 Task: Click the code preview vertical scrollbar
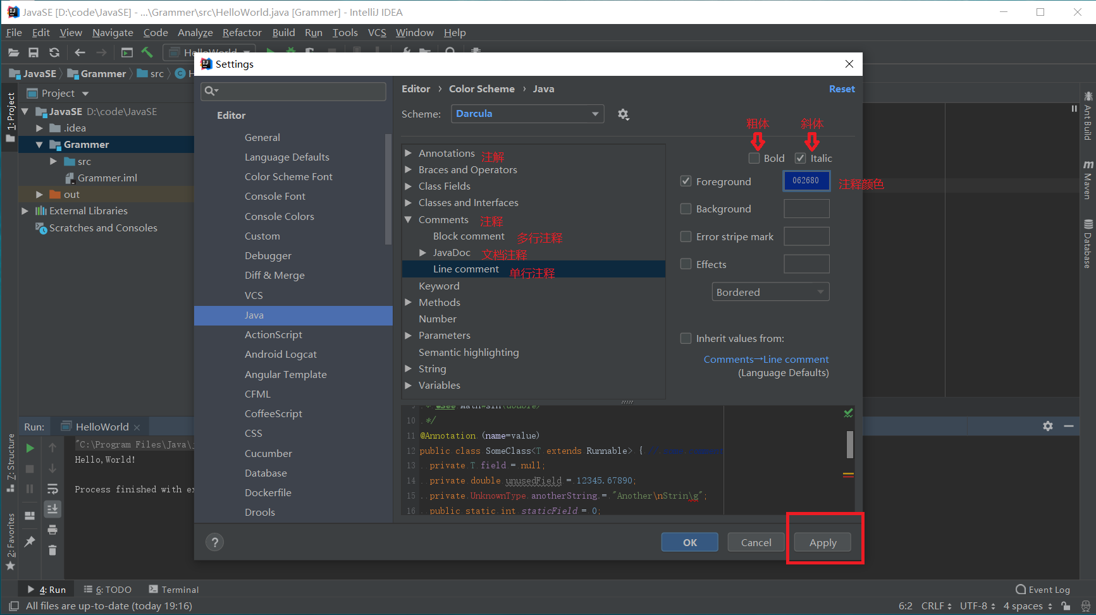849,444
